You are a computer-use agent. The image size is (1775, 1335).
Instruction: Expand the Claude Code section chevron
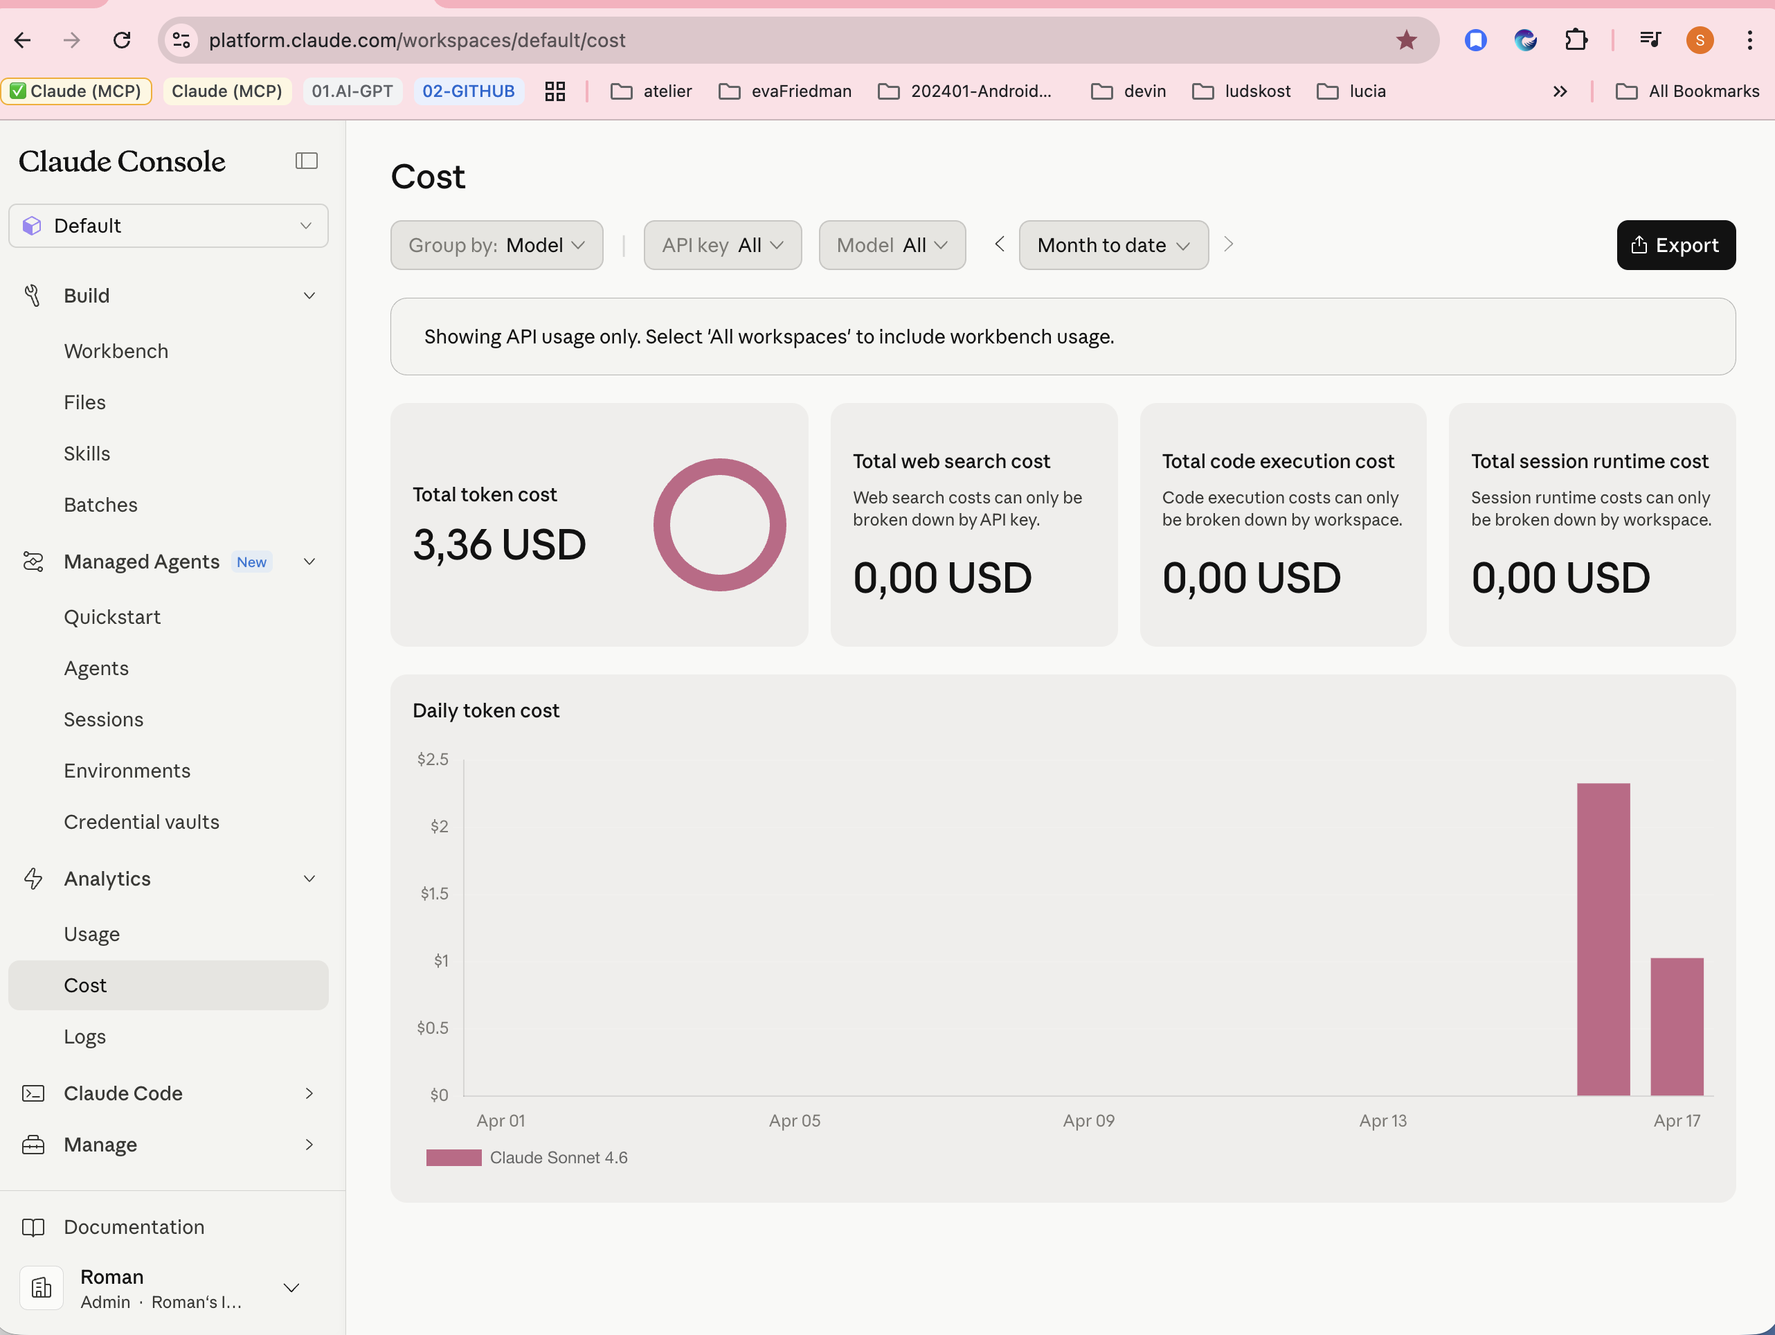click(309, 1093)
